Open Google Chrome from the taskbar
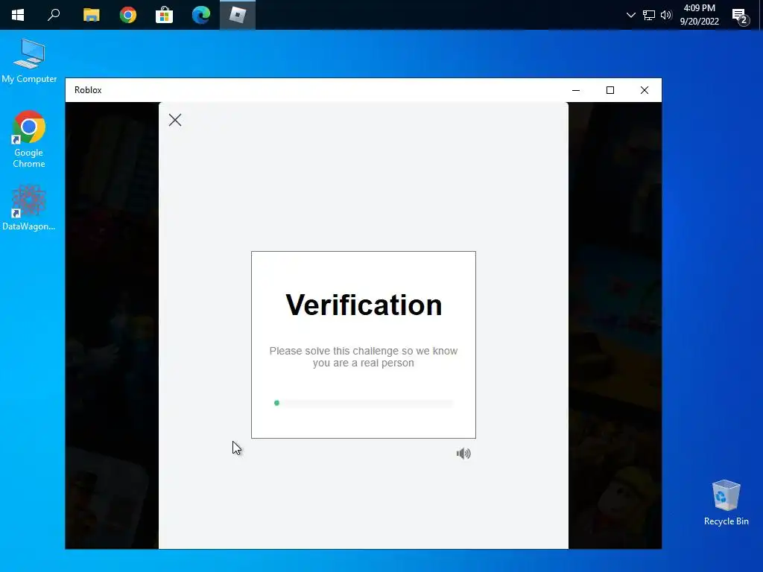Screen dimensions: 763x572 128,15
